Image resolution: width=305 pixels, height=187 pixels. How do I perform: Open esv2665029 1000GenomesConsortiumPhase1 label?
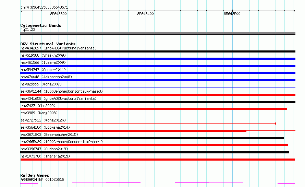(x=62, y=142)
